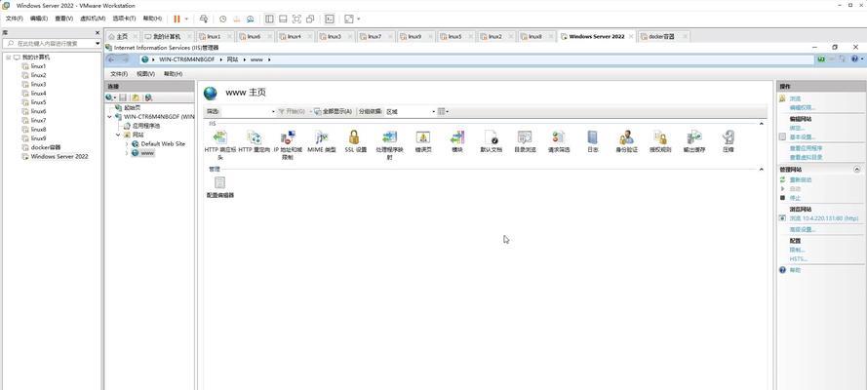Open 处理程序映射 feature icon
Viewport: 867px width, 390px height.
pyautogui.click(x=389, y=137)
